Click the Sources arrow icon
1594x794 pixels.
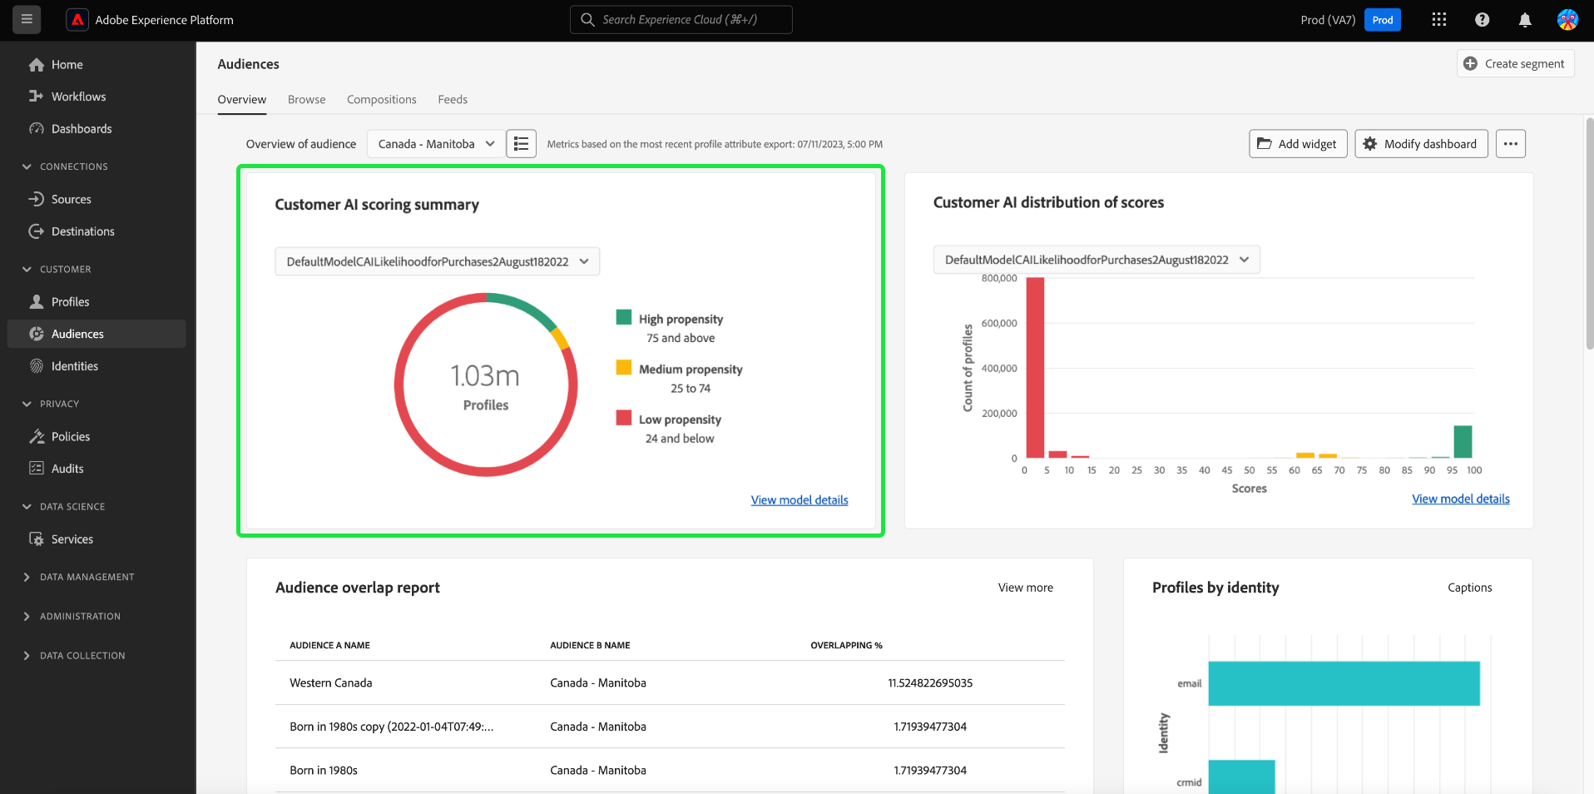pos(37,199)
